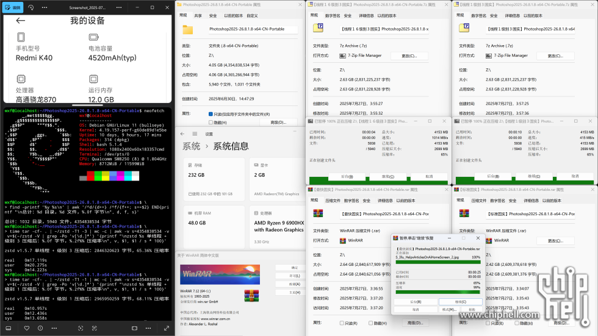The width and height of the screenshot is (598, 336).
Task: Click the 编辑 edit button in Photos
Action: pos(13,7)
